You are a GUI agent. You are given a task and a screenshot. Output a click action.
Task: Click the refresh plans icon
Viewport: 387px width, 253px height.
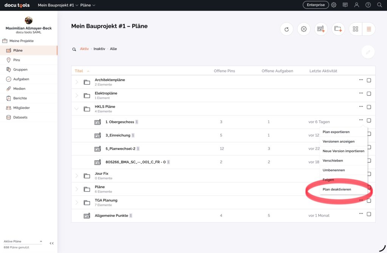tap(286, 29)
